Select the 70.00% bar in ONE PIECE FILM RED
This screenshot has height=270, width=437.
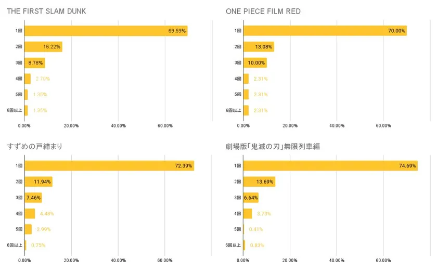[325, 31]
